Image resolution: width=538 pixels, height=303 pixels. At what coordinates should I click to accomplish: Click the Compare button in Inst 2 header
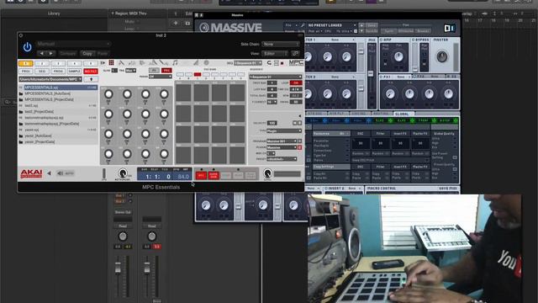coord(68,53)
